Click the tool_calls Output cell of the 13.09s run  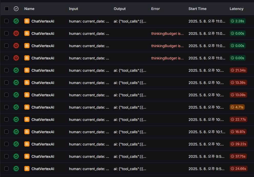pyautogui.click(x=130, y=95)
